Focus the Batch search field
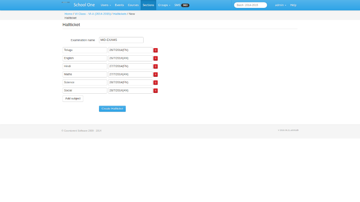The width and height of the screenshot is (360, 202). point(251,5)
